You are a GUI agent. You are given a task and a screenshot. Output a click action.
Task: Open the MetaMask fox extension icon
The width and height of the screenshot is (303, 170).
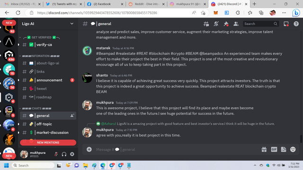pos(215,13)
